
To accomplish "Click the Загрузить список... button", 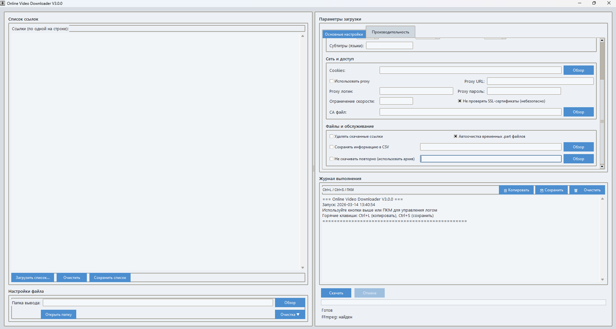I will (32, 278).
